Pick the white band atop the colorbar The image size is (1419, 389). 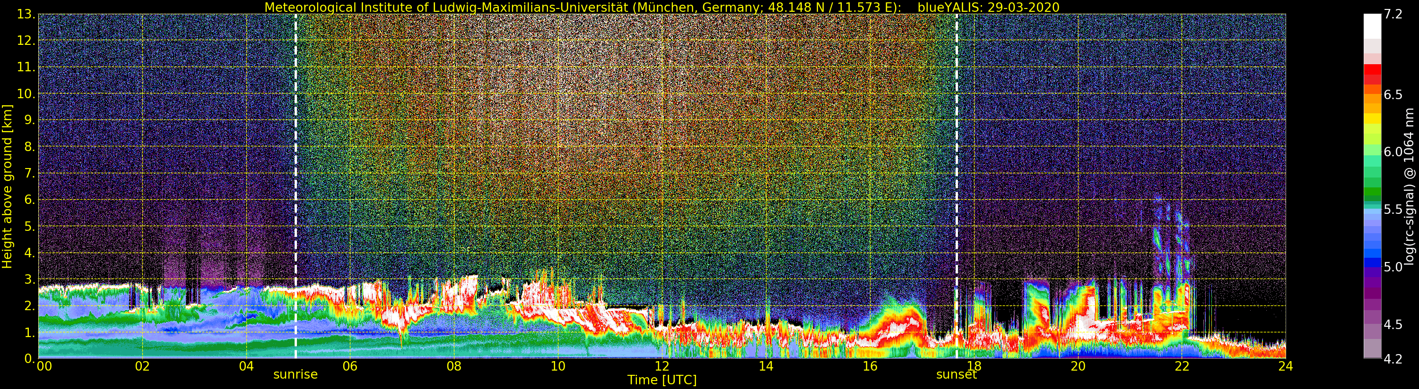[x=1372, y=26]
